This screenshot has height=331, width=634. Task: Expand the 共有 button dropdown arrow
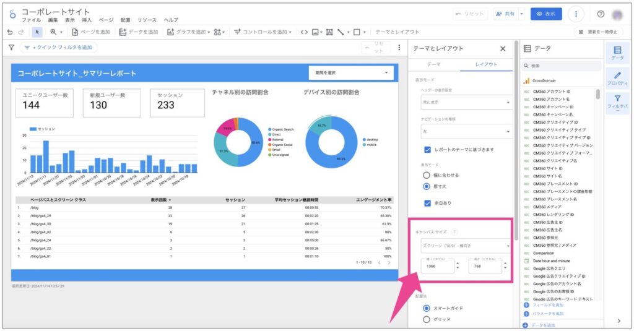pyautogui.click(x=521, y=14)
